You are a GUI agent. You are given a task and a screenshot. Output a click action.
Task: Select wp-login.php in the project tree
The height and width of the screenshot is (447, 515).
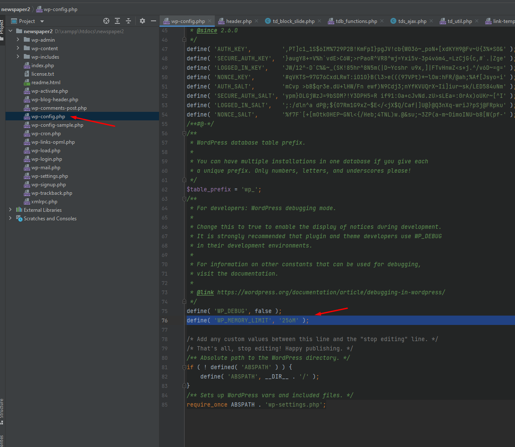47,159
